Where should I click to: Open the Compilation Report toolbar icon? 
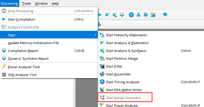[122, 15]
